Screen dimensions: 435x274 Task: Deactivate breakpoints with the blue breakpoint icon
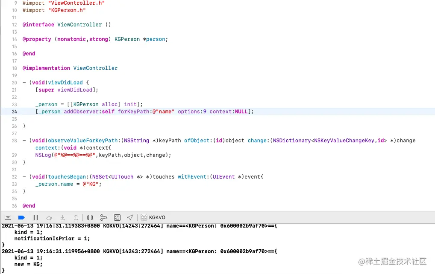tap(21, 218)
